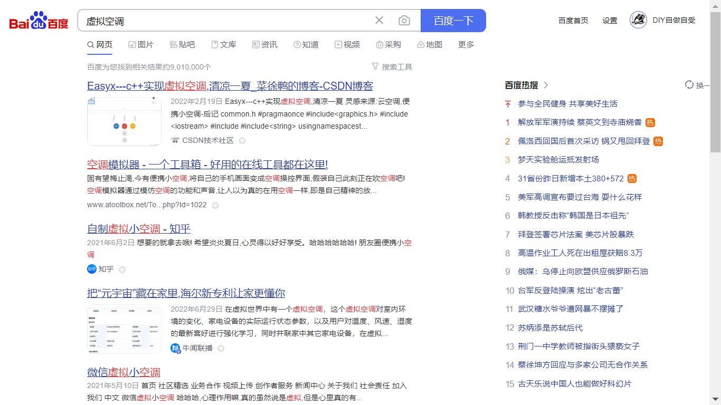Image resolution: width=721 pixels, height=405 pixels.
Task: Switch to the 知道 tab
Action: pyautogui.click(x=306, y=45)
